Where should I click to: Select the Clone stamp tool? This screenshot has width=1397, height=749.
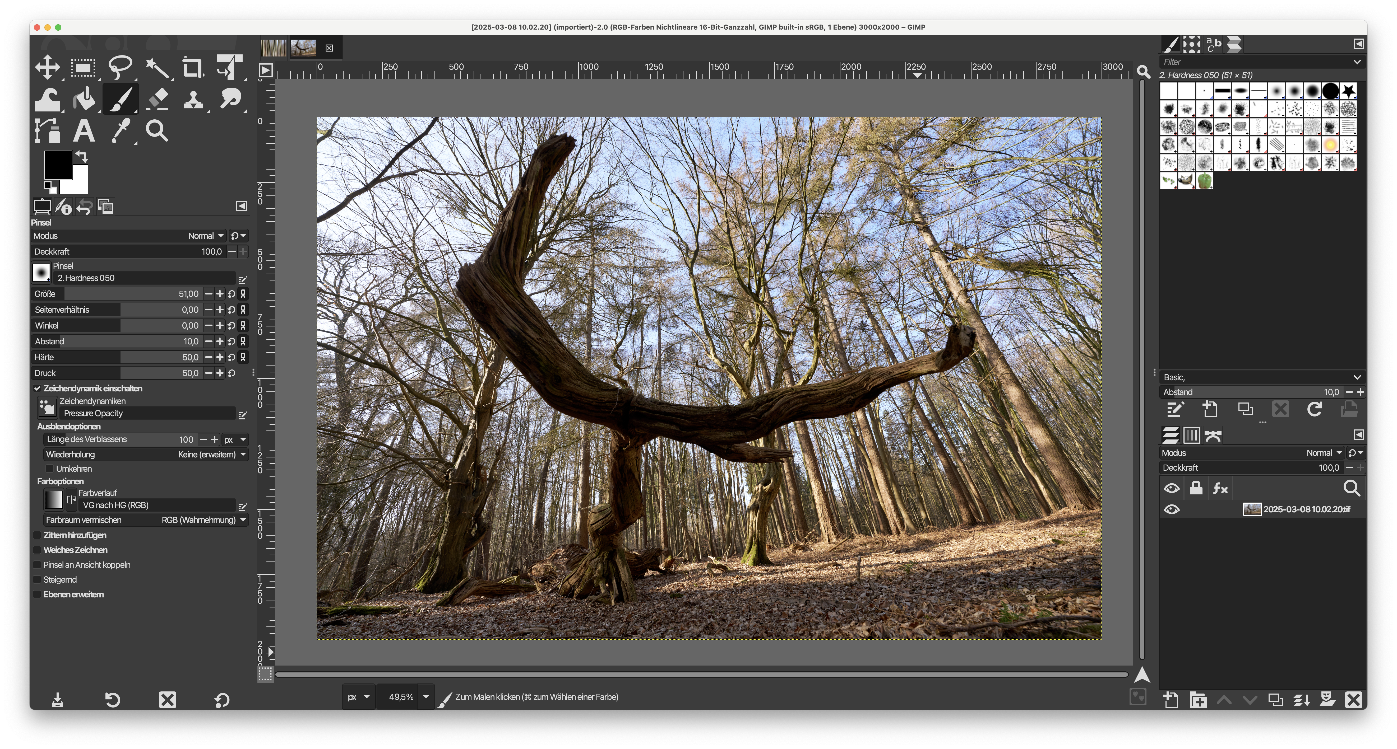click(x=193, y=99)
